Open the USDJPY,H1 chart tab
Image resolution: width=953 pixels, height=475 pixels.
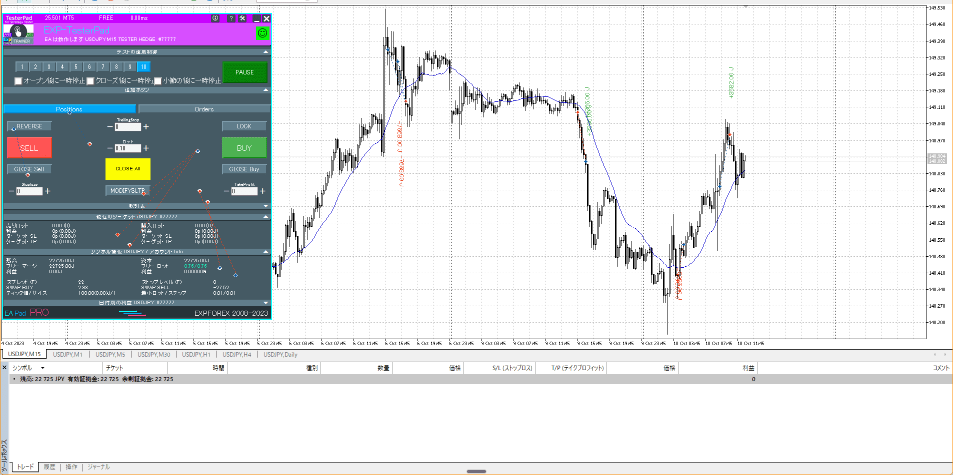(x=196, y=355)
